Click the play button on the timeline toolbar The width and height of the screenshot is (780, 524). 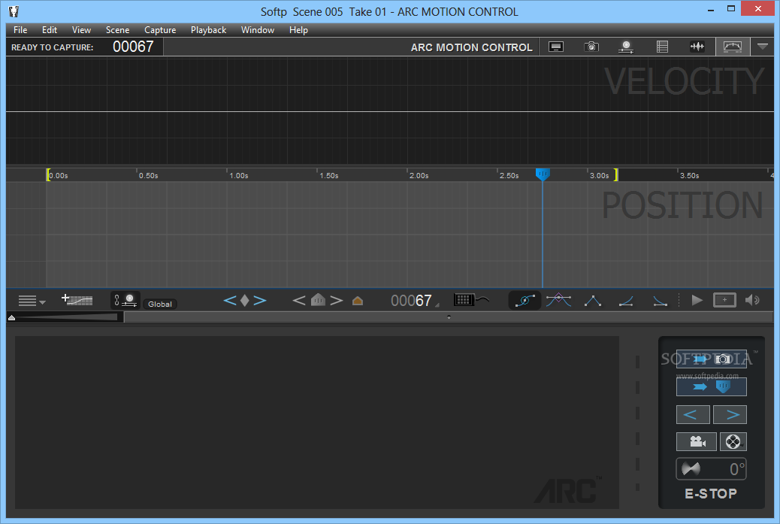point(697,300)
